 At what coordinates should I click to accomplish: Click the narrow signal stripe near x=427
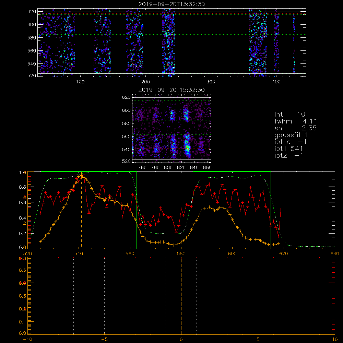tap(294, 43)
